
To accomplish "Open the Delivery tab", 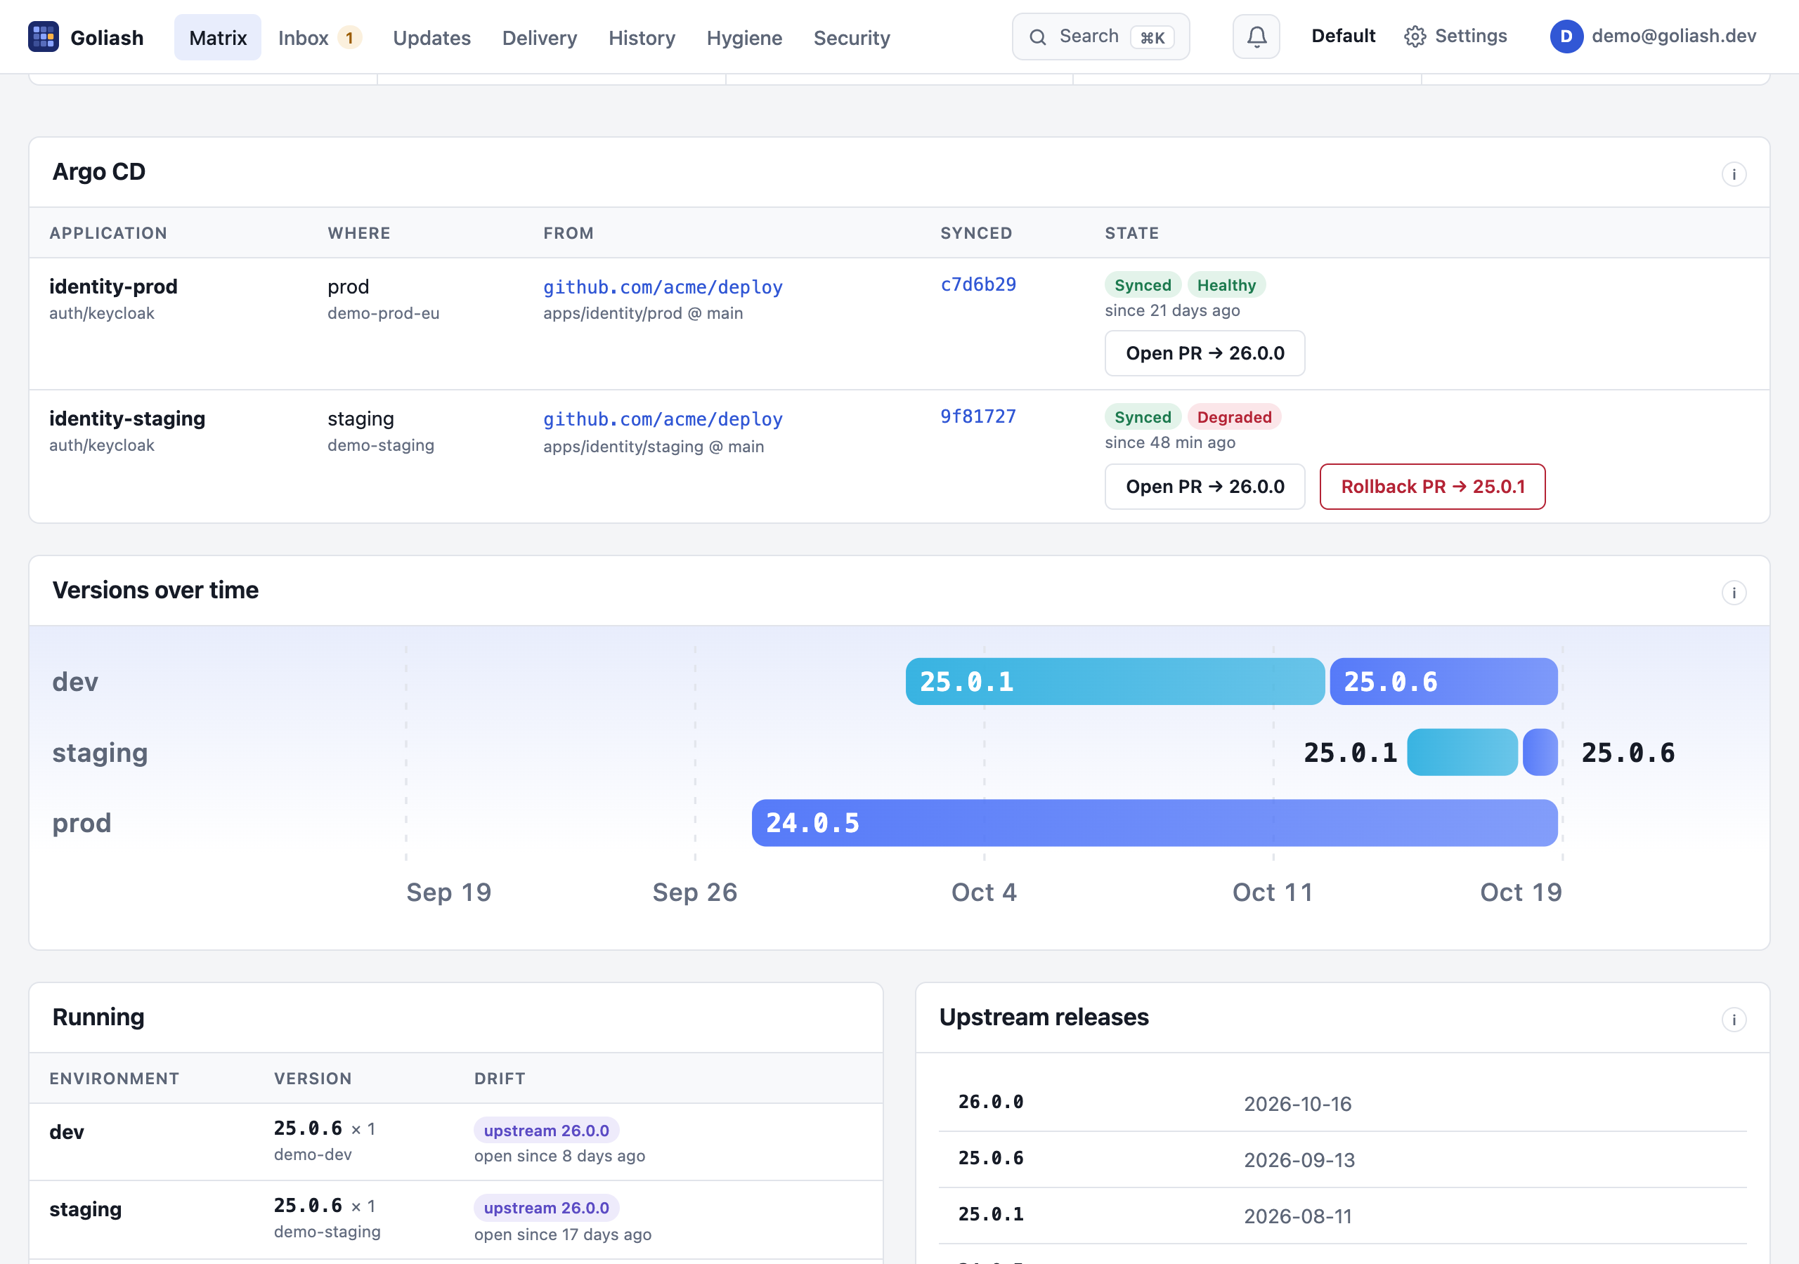I will [539, 38].
